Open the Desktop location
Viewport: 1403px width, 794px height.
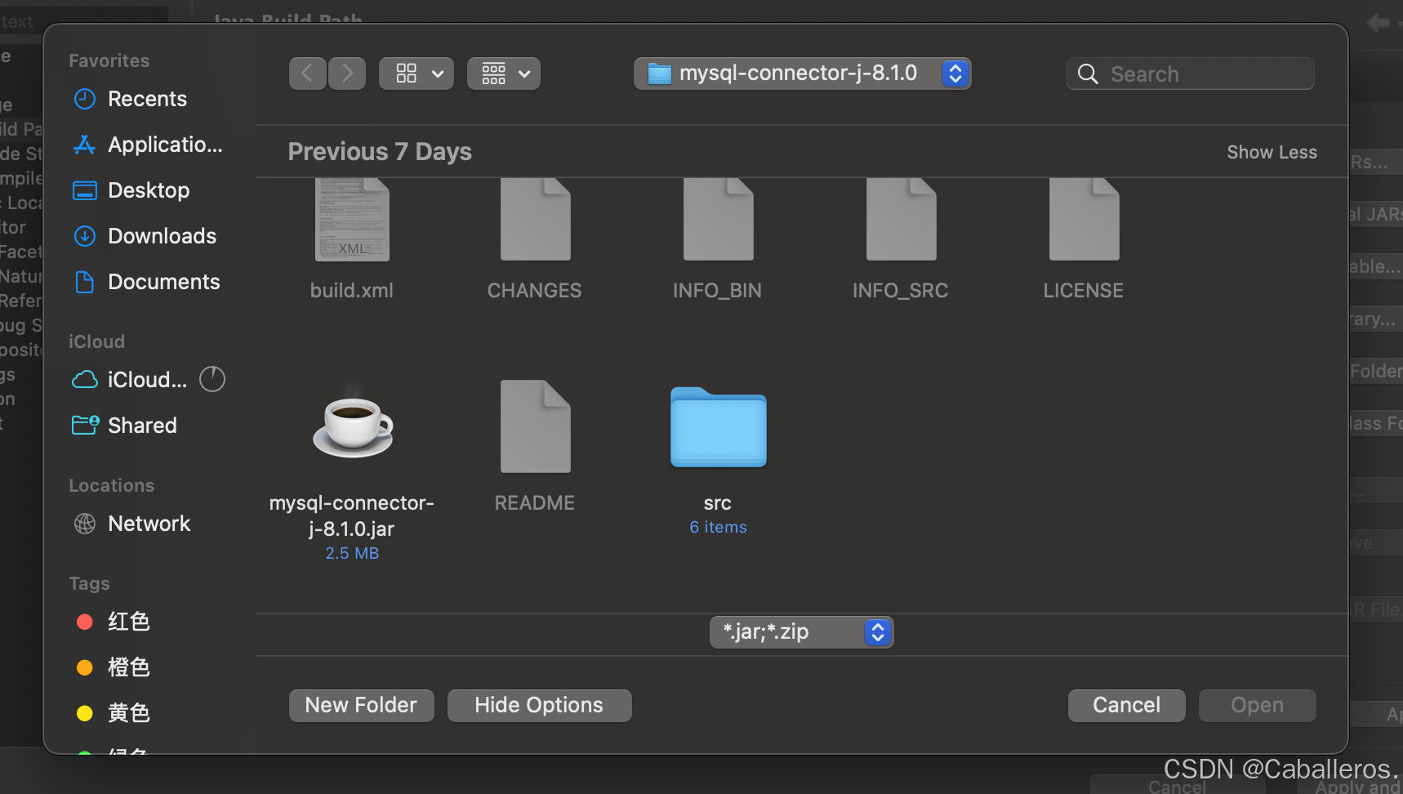[x=150, y=190]
